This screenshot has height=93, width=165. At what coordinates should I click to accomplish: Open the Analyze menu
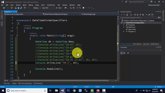pos(65,5)
